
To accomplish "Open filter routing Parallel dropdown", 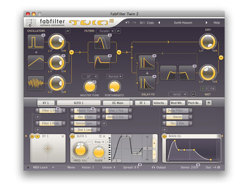I will pyautogui.click(x=105, y=31).
